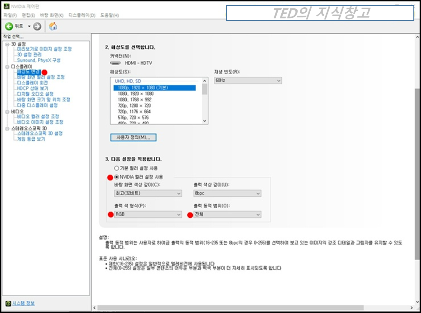Open 비디오 이미지 설정 조정 page
Image resolution: width=421 pixels, height=313 pixels.
tap(40, 122)
